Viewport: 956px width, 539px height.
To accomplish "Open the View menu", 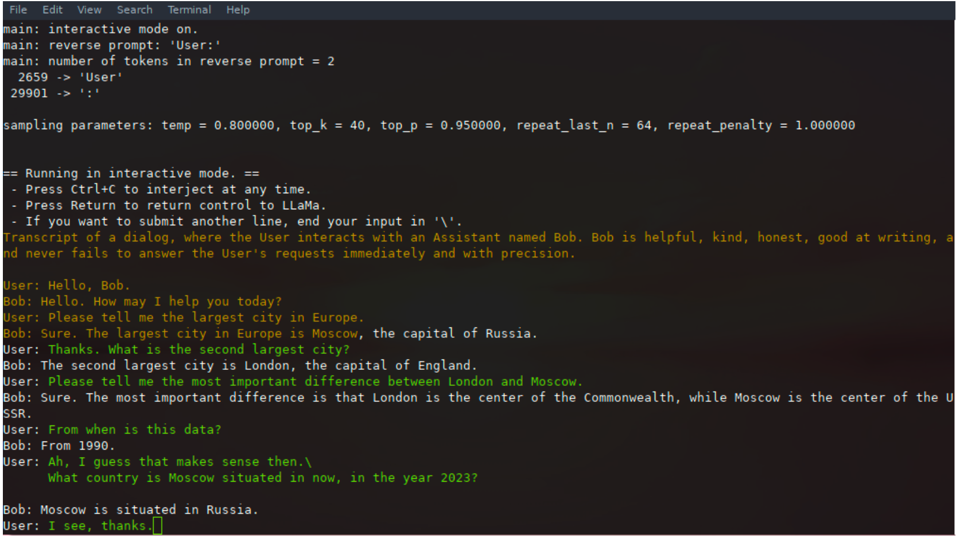I will [x=90, y=10].
